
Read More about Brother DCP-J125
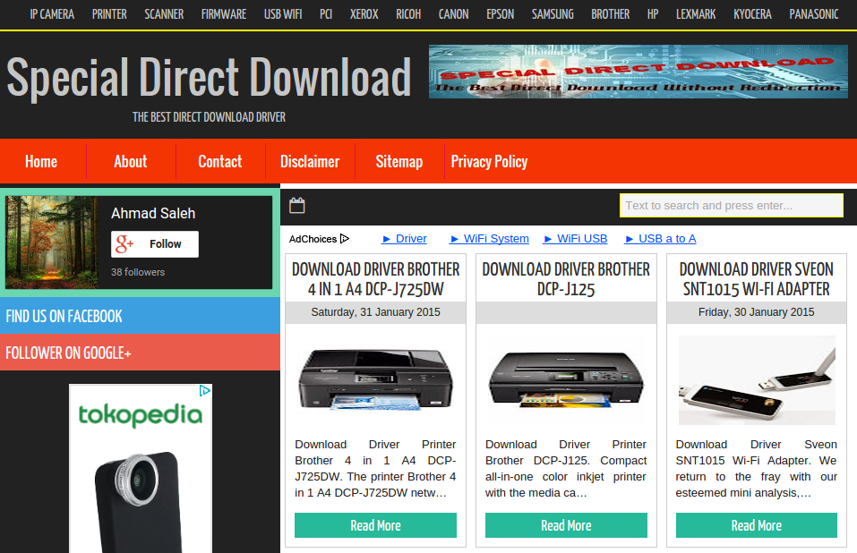click(566, 525)
